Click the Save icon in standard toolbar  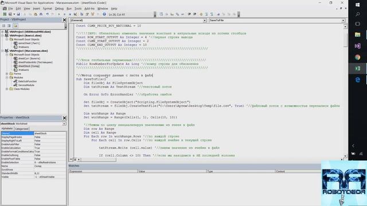click(19, 14)
